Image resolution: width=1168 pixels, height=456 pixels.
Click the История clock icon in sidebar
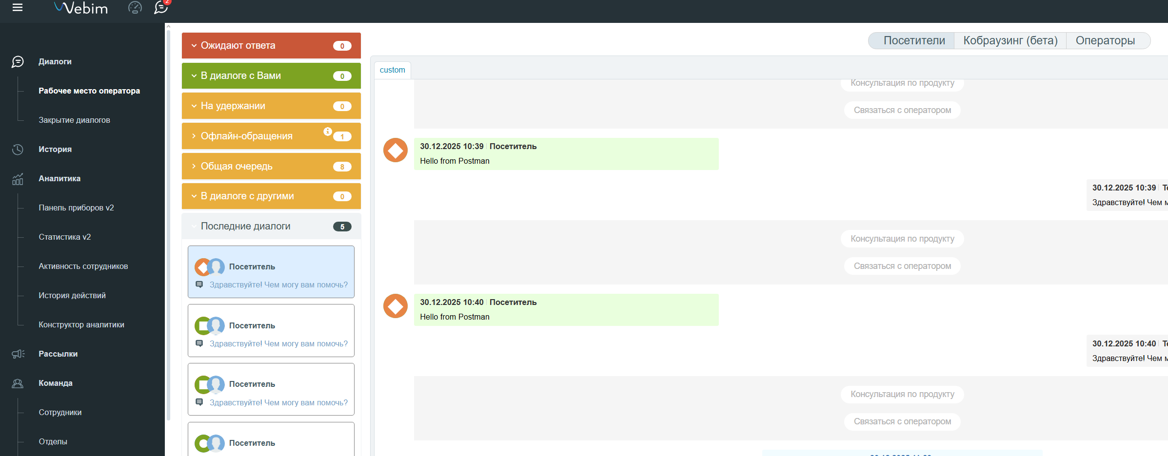18,150
